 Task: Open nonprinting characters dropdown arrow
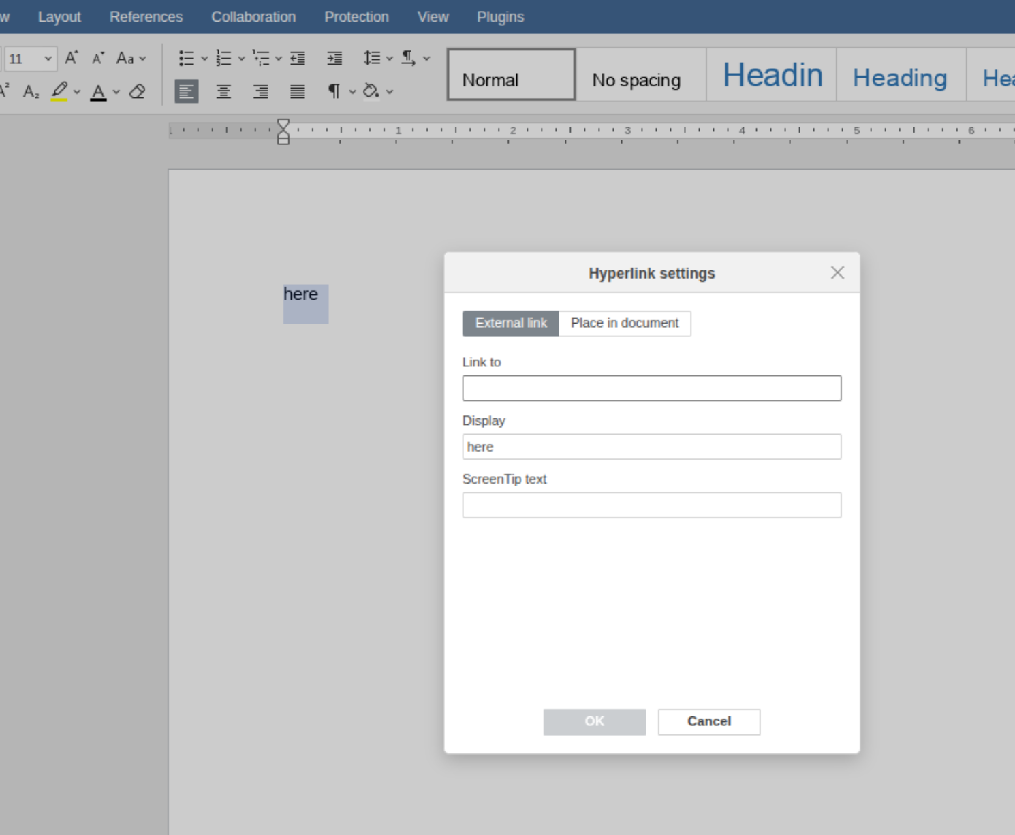(353, 91)
